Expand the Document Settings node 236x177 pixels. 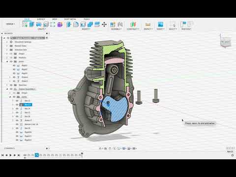(x=7, y=42)
